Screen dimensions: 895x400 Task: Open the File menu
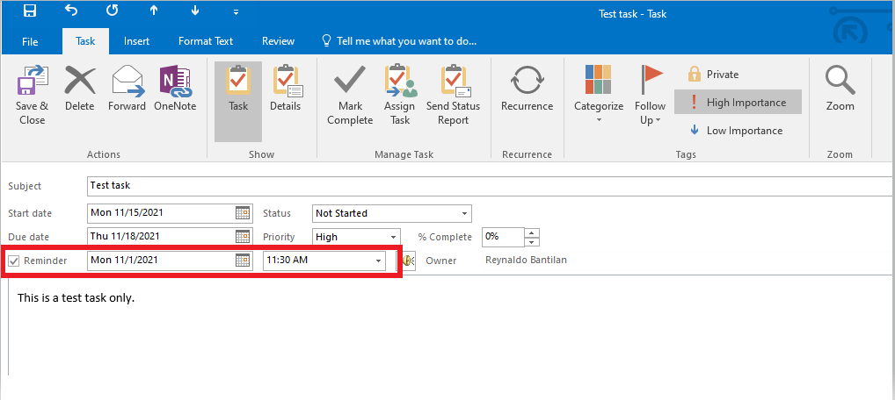(30, 41)
